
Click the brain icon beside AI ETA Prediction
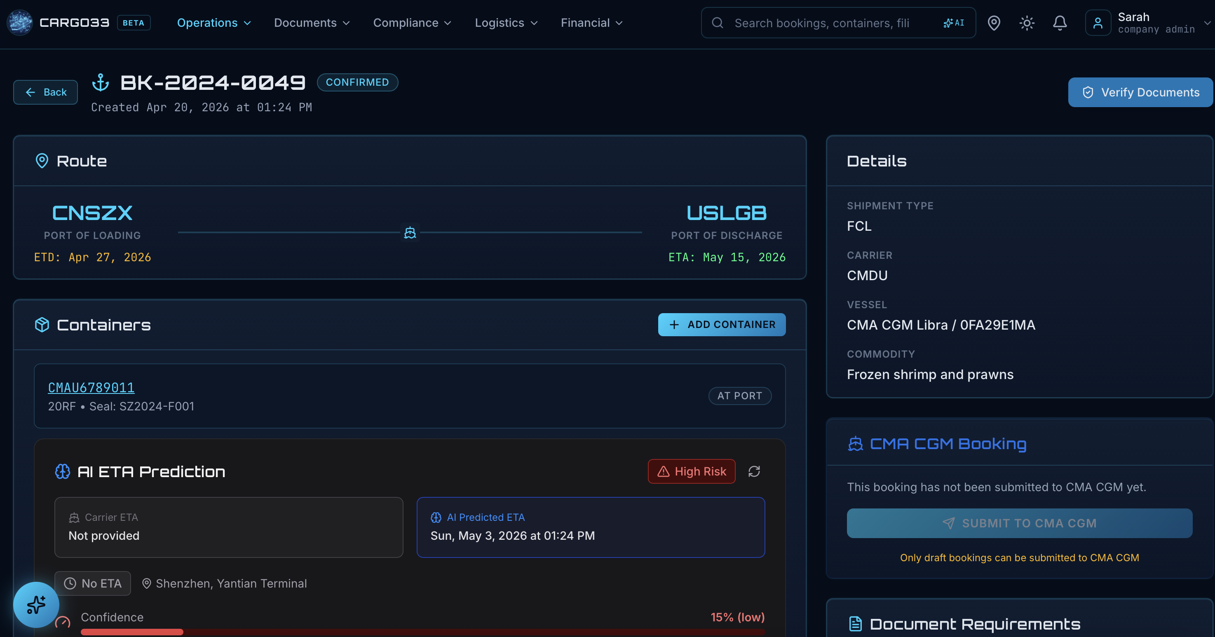pyautogui.click(x=62, y=471)
